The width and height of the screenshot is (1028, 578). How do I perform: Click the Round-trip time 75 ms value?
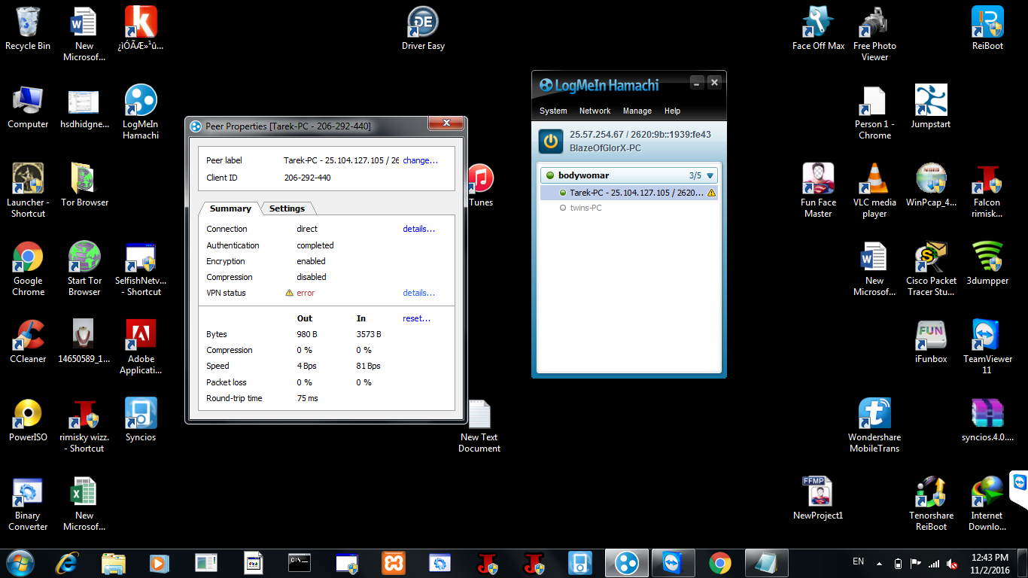[x=307, y=398]
